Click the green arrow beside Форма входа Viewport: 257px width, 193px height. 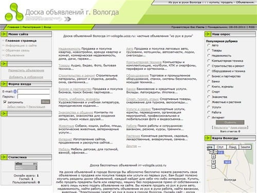pyautogui.click(x=4, y=84)
